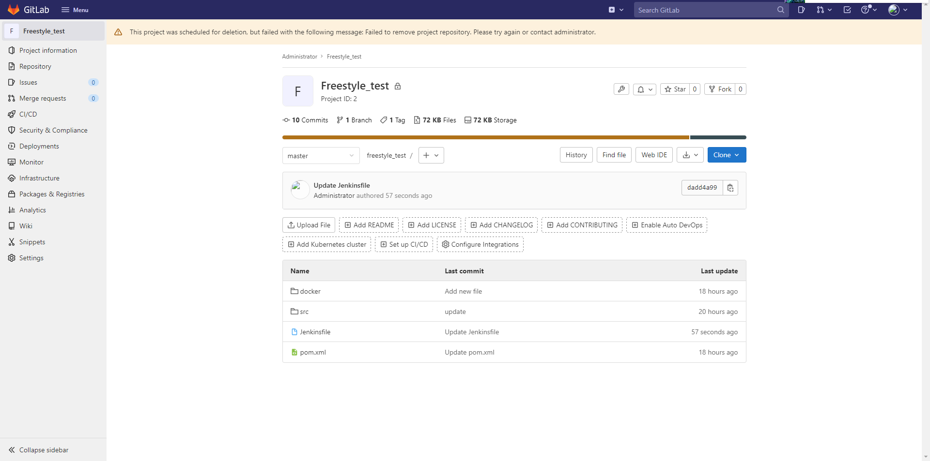Go to Repository in the sidebar
The image size is (930, 461).
click(x=35, y=66)
